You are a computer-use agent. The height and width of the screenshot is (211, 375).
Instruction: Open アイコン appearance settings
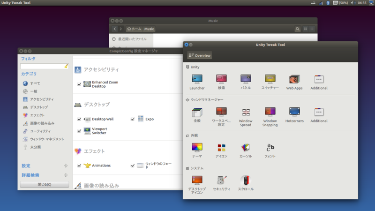221,150
